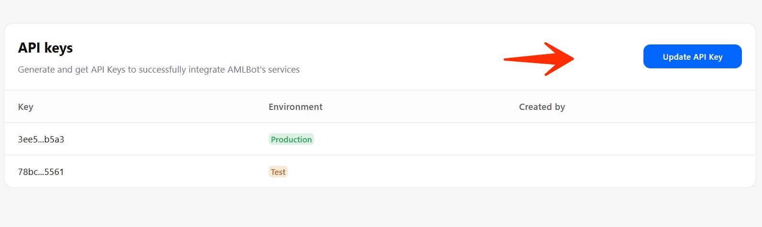Sort by the Key column header

[26, 107]
